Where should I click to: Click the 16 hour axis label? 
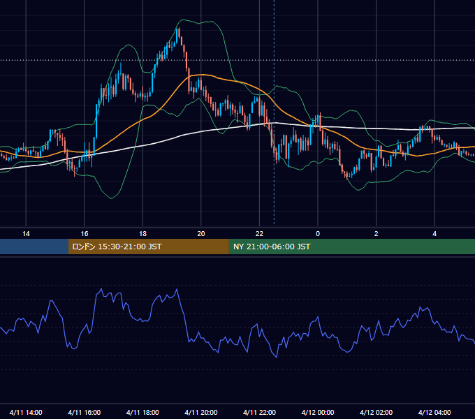point(85,234)
